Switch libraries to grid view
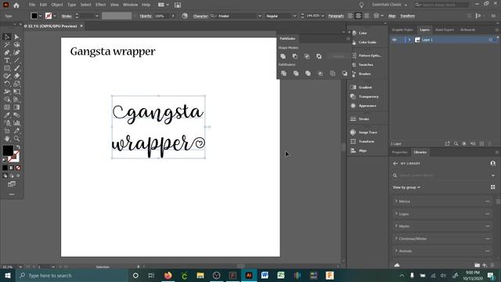 click(492, 187)
